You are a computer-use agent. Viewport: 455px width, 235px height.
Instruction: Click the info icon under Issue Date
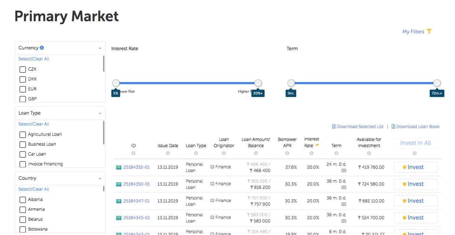pos(168,153)
